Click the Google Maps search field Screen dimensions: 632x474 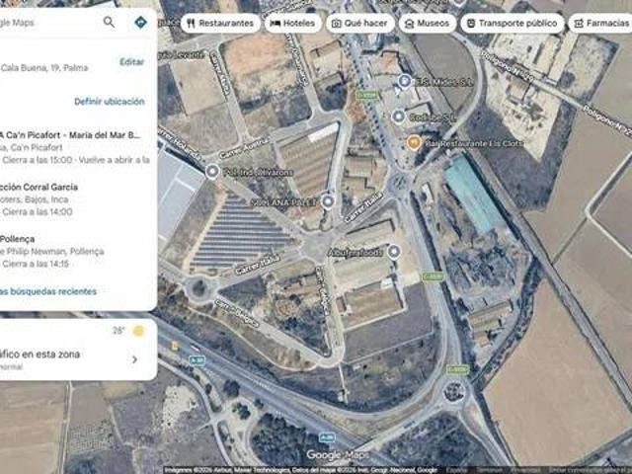tap(48, 22)
